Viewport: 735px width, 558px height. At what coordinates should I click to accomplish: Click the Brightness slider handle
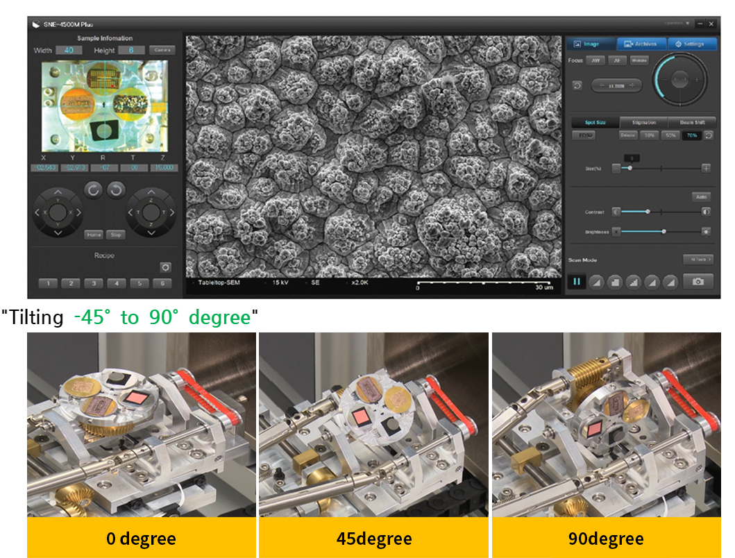(x=664, y=232)
